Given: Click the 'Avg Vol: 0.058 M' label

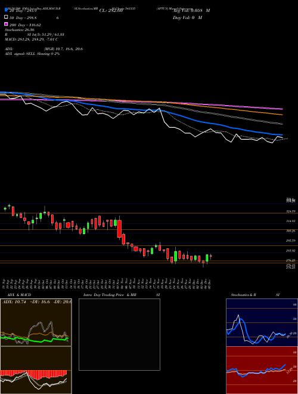Looking at the screenshot, I should [x=191, y=11].
